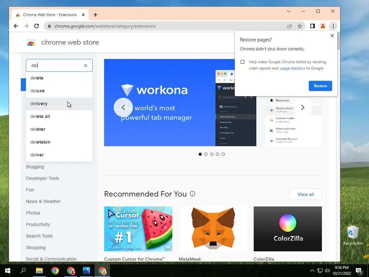Click the chrome web store logo
This screenshot has width=369, height=277.
(31, 43)
